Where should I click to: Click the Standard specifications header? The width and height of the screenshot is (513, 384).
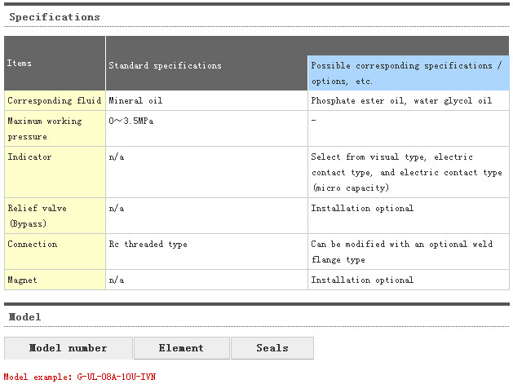coord(165,66)
